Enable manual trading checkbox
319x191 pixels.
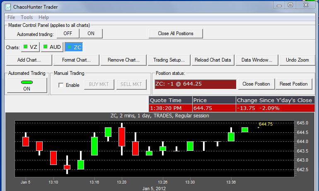point(61,85)
